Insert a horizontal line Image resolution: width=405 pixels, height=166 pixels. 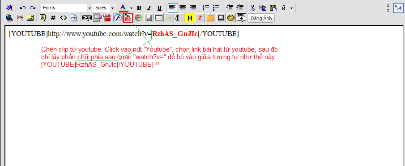pyautogui.click(x=170, y=18)
